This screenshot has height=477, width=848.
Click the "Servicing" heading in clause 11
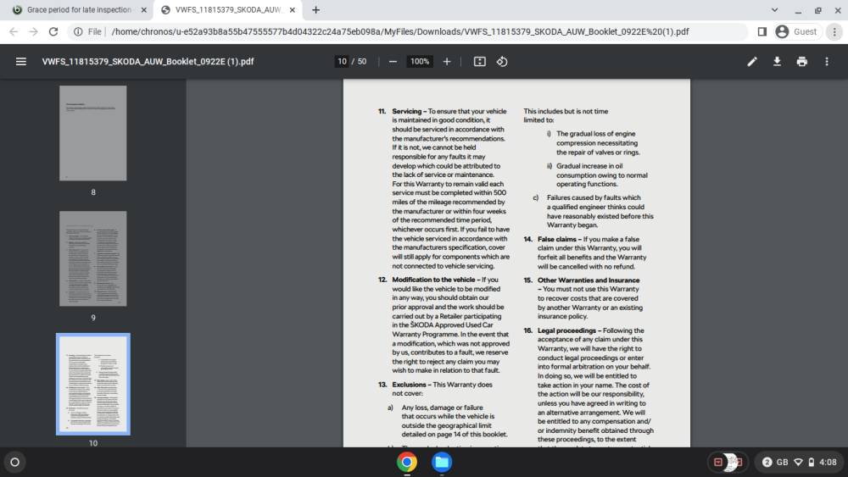tap(407, 111)
